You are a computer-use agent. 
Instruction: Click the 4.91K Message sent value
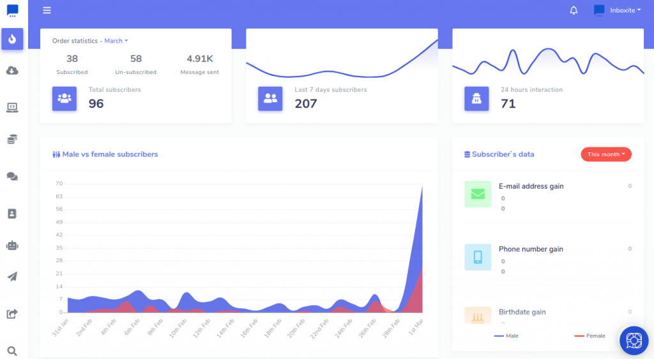coord(200,59)
